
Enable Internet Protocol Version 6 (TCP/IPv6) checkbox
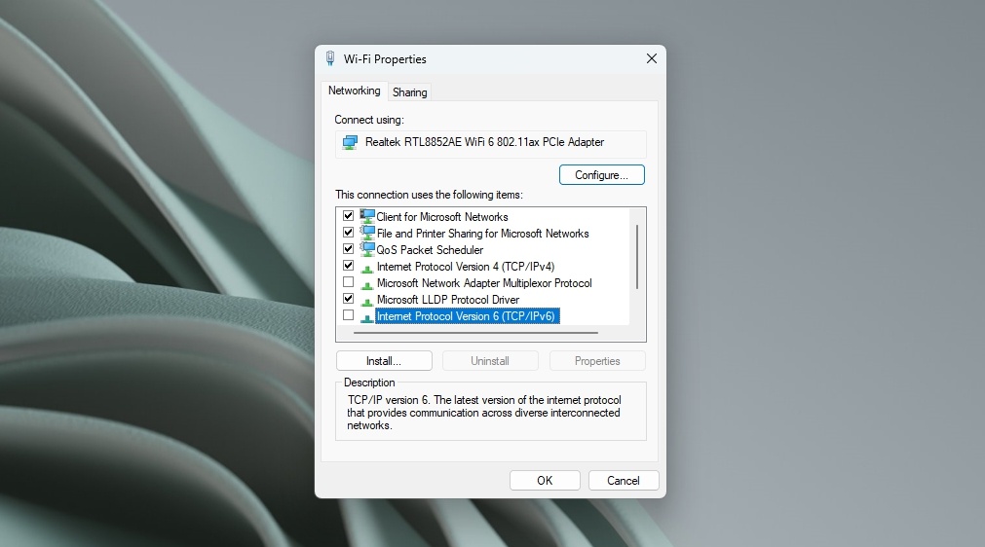point(348,315)
